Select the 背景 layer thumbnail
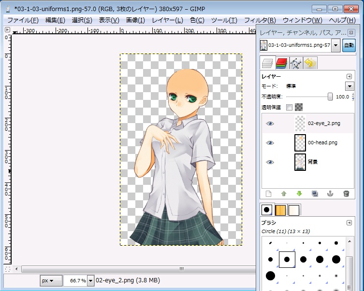Viewport: 364px width, 291px height. tap(300, 162)
